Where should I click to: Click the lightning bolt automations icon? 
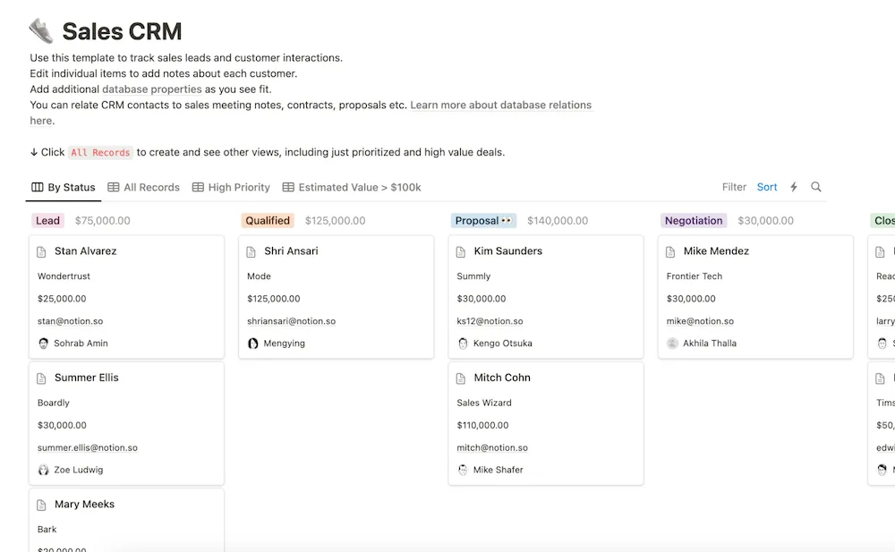(793, 187)
